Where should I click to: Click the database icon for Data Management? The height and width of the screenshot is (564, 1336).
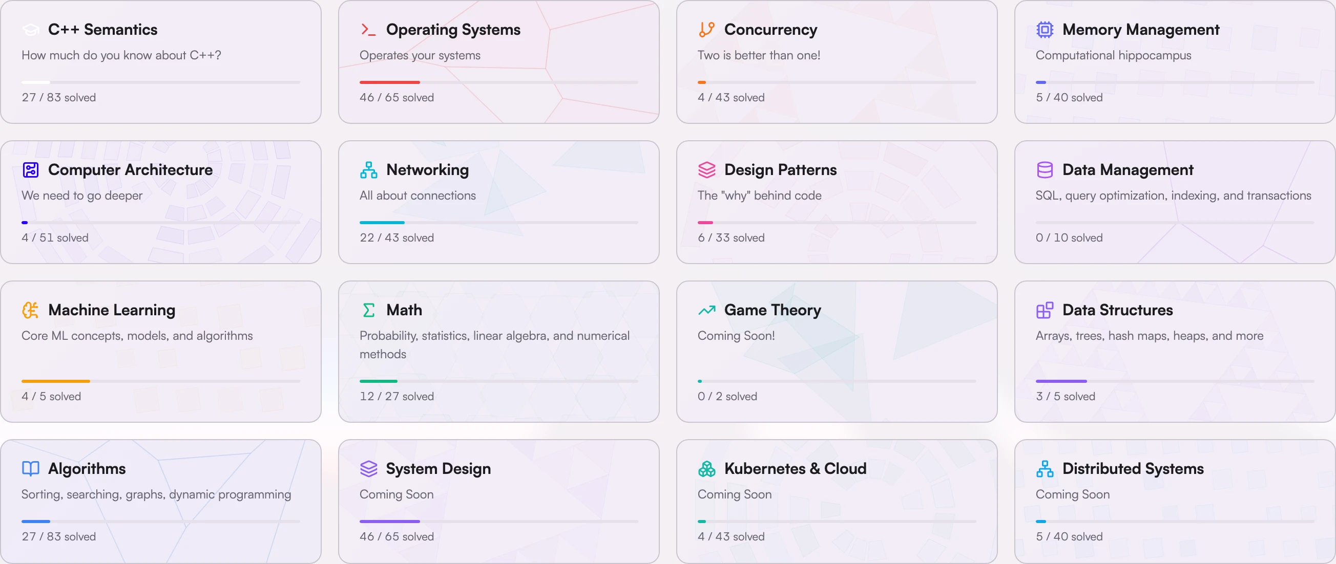1044,169
